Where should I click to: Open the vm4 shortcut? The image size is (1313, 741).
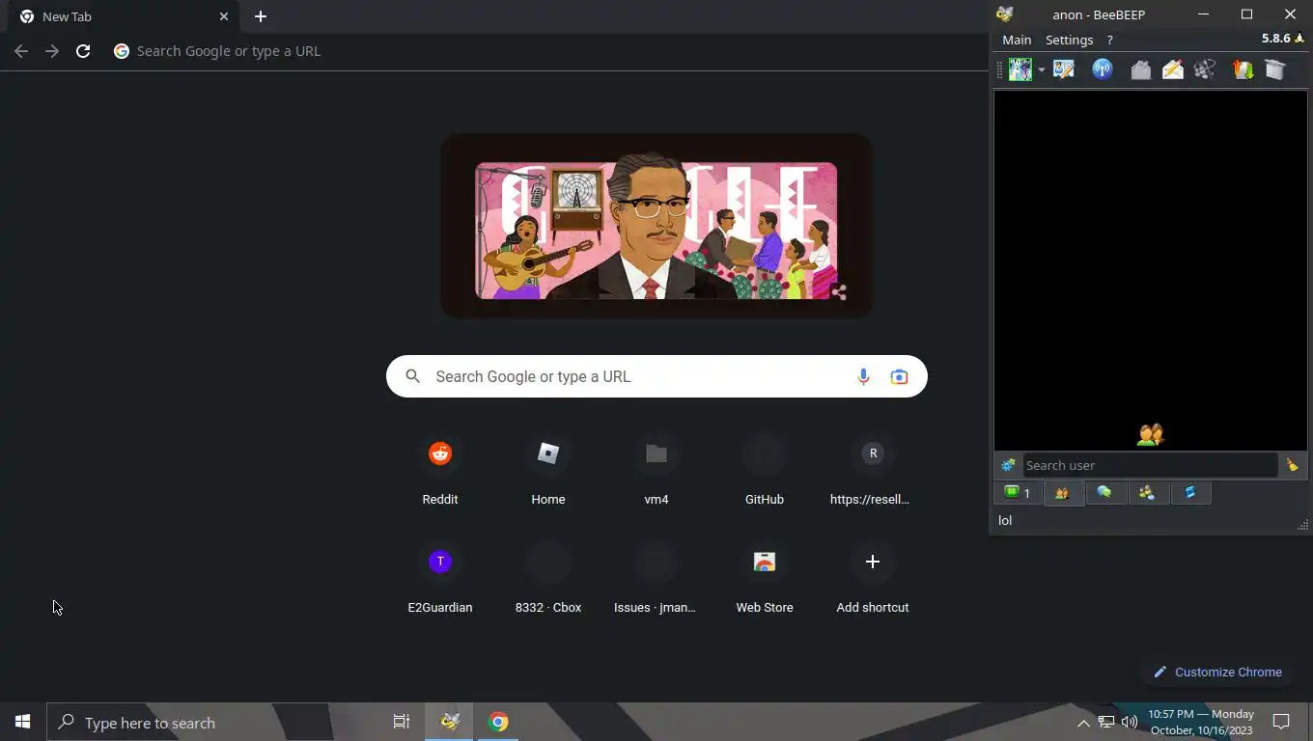(656, 471)
